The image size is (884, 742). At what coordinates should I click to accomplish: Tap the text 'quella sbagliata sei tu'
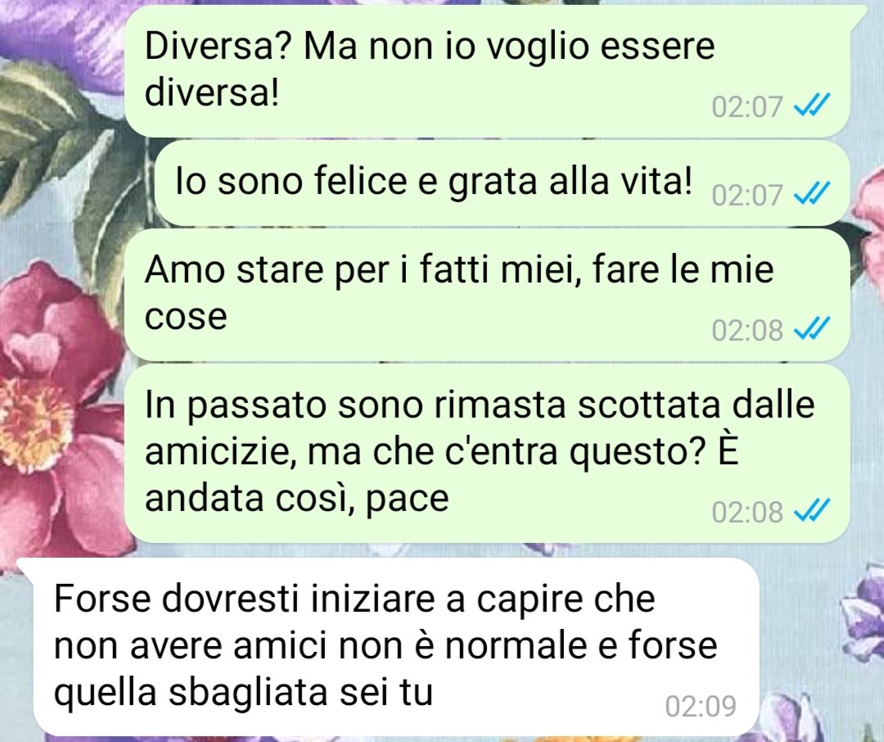243,693
